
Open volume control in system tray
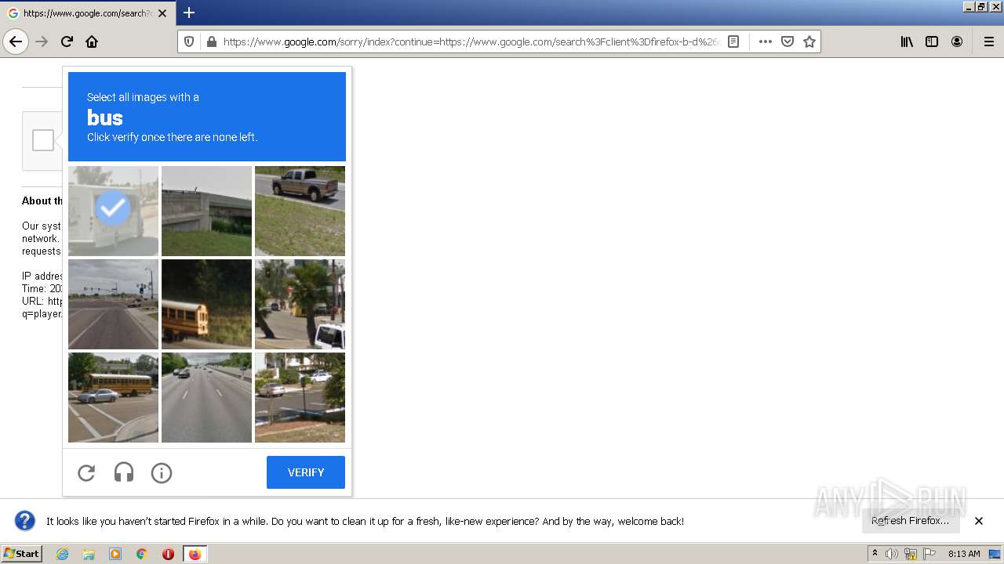[x=892, y=554]
